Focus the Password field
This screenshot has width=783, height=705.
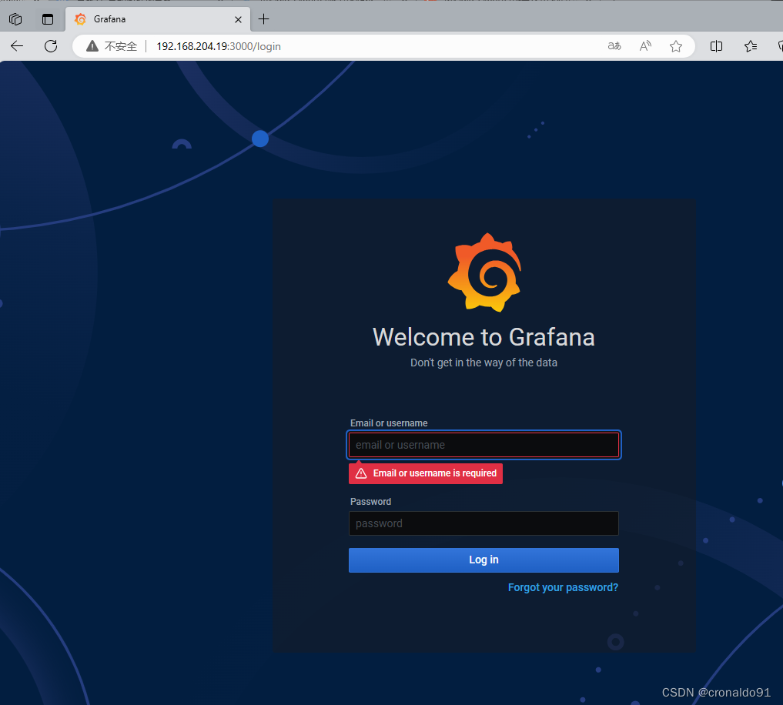pyautogui.click(x=484, y=523)
